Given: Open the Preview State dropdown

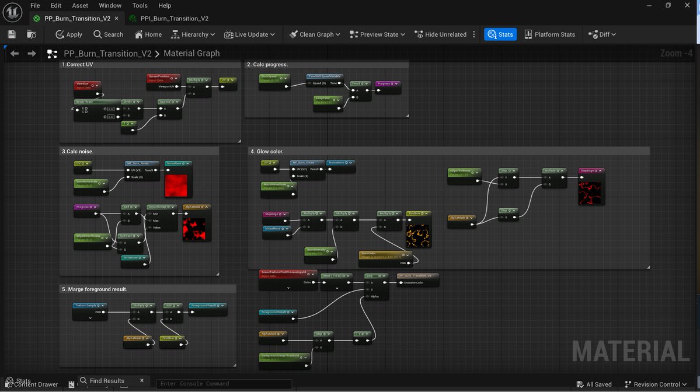Looking at the screenshot, I should [377, 34].
